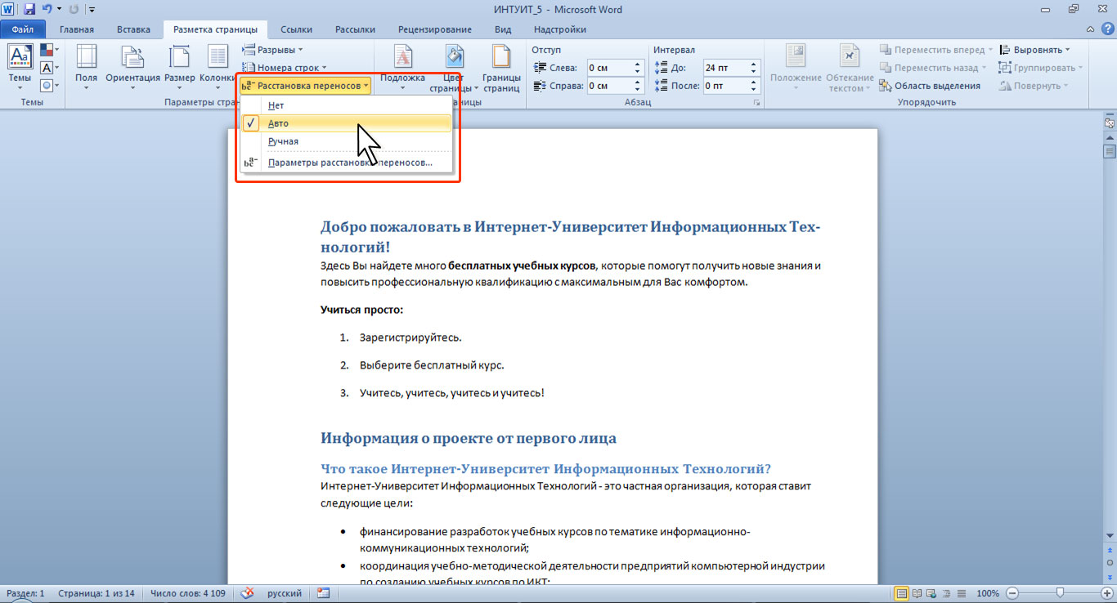Open theme fonts dropdown
1117x603 pixels.
[48, 68]
